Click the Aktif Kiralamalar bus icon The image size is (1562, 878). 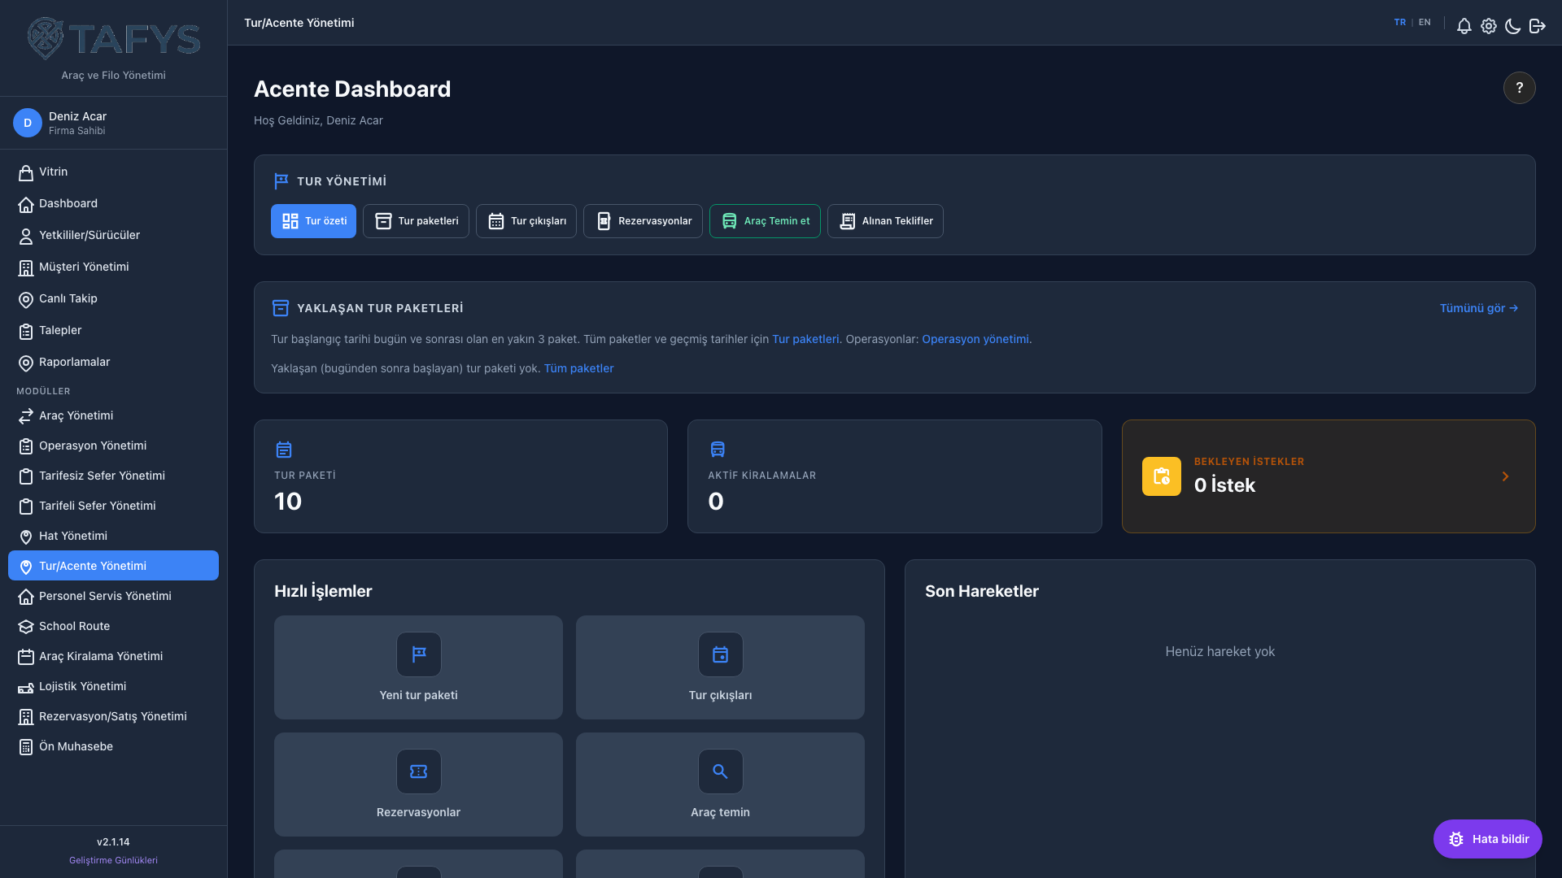(717, 450)
